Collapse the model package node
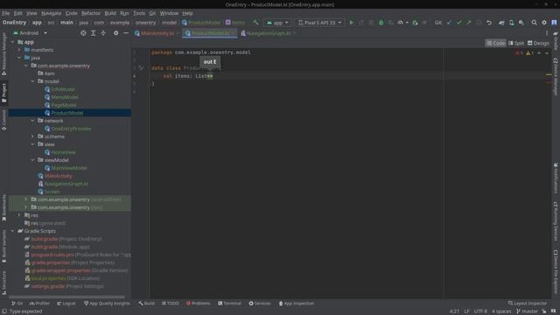Screen dimensions: 560x315 (x=32, y=81)
